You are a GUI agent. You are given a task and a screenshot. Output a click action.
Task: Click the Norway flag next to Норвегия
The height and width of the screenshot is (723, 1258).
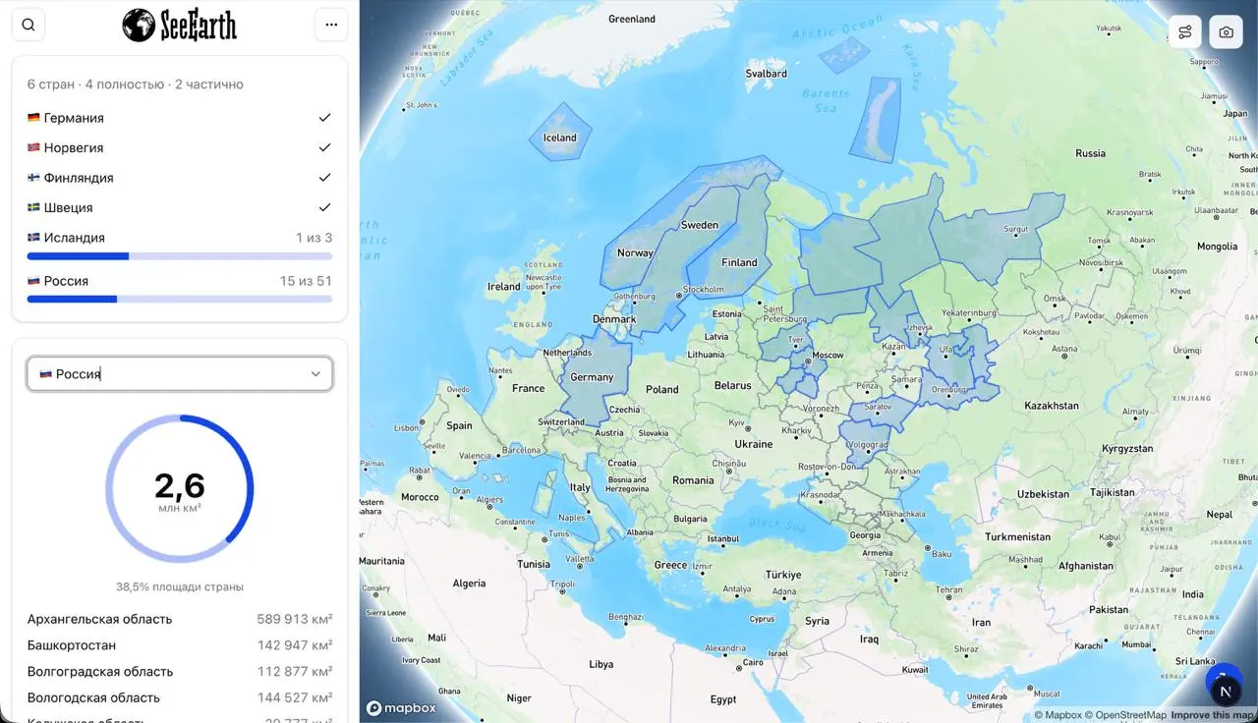(x=33, y=147)
